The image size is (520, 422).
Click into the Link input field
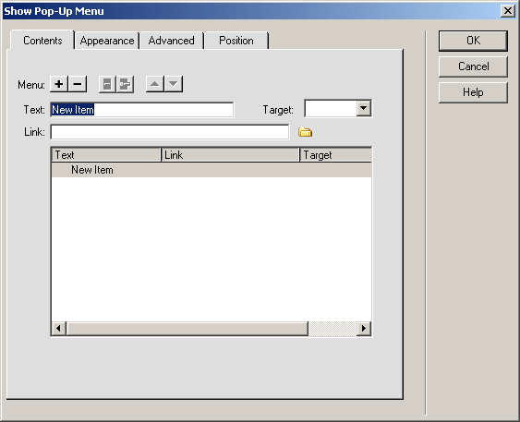pyautogui.click(x=170, y=132)
